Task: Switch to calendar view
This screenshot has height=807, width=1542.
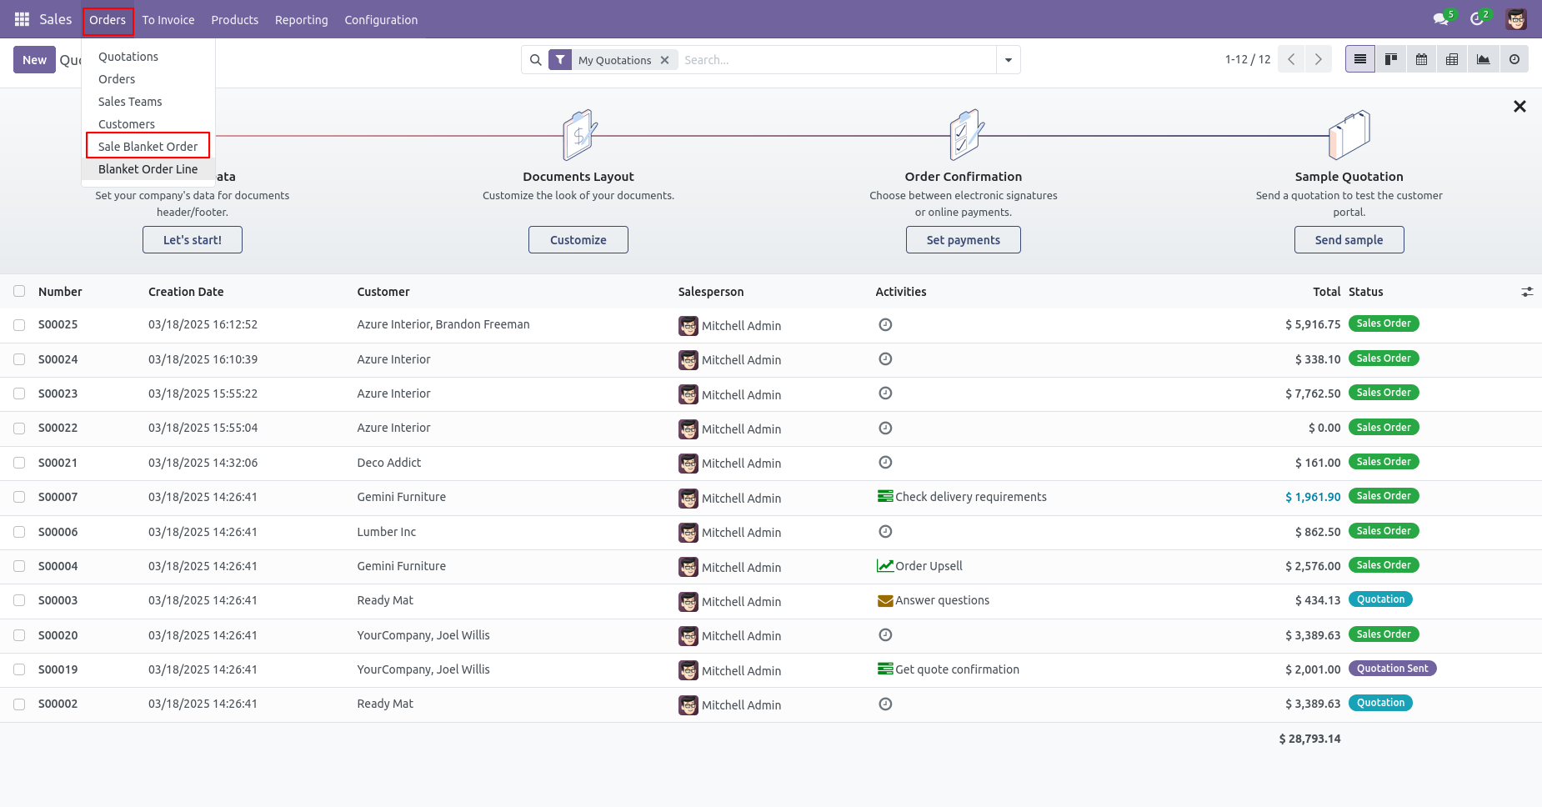Action: tap(1422, 59)
